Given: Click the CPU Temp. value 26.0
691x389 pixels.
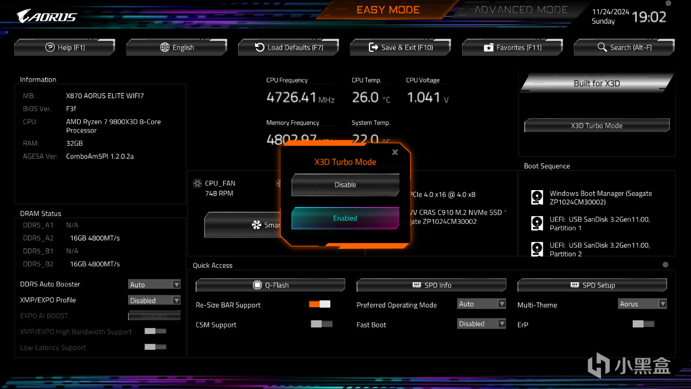Looking at the screenshot, I should (365, 97).
